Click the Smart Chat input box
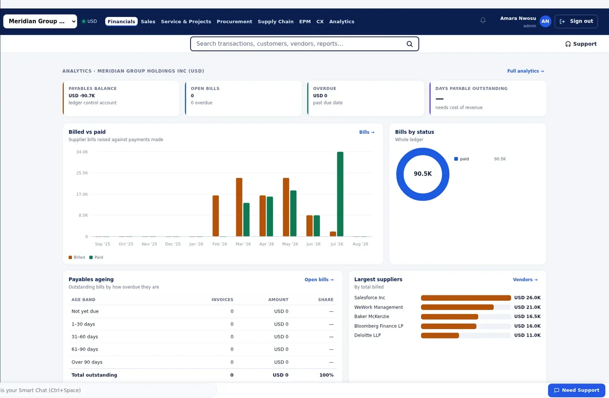Screen dimensions: 609x398 109,390
